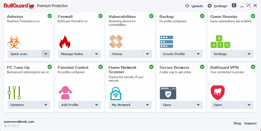Click the Firewall flame icon

65,42
